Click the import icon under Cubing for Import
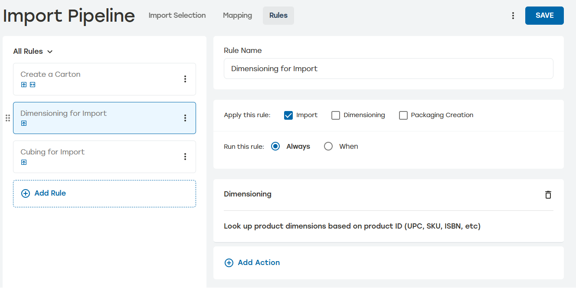 24,162
